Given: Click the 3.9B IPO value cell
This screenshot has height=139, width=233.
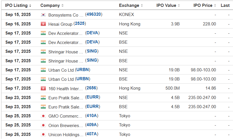Looking at the screenshot, I should point(175,24).
